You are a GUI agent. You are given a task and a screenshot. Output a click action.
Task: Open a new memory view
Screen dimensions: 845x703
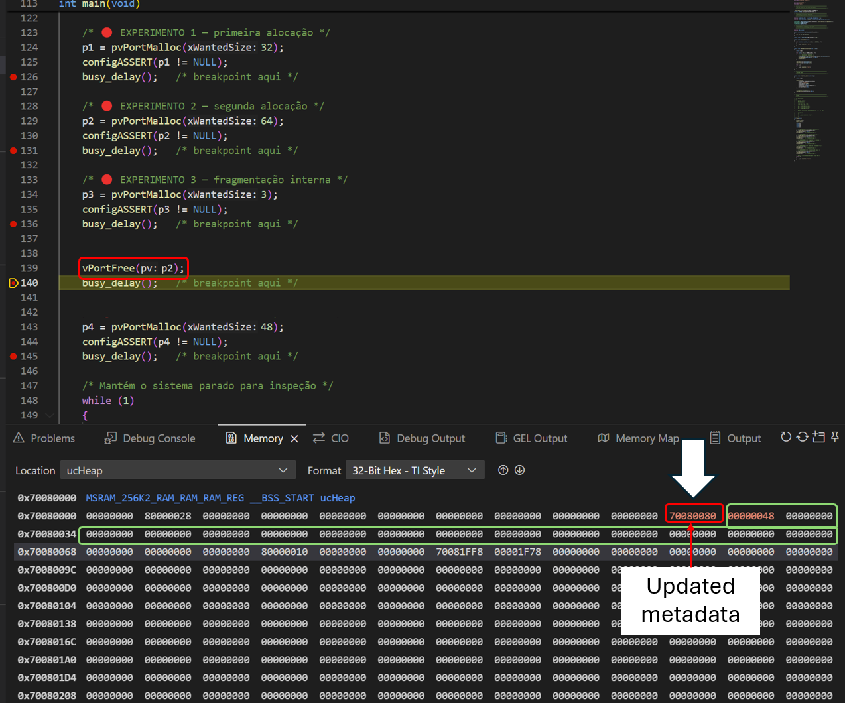tap(818, 437)
